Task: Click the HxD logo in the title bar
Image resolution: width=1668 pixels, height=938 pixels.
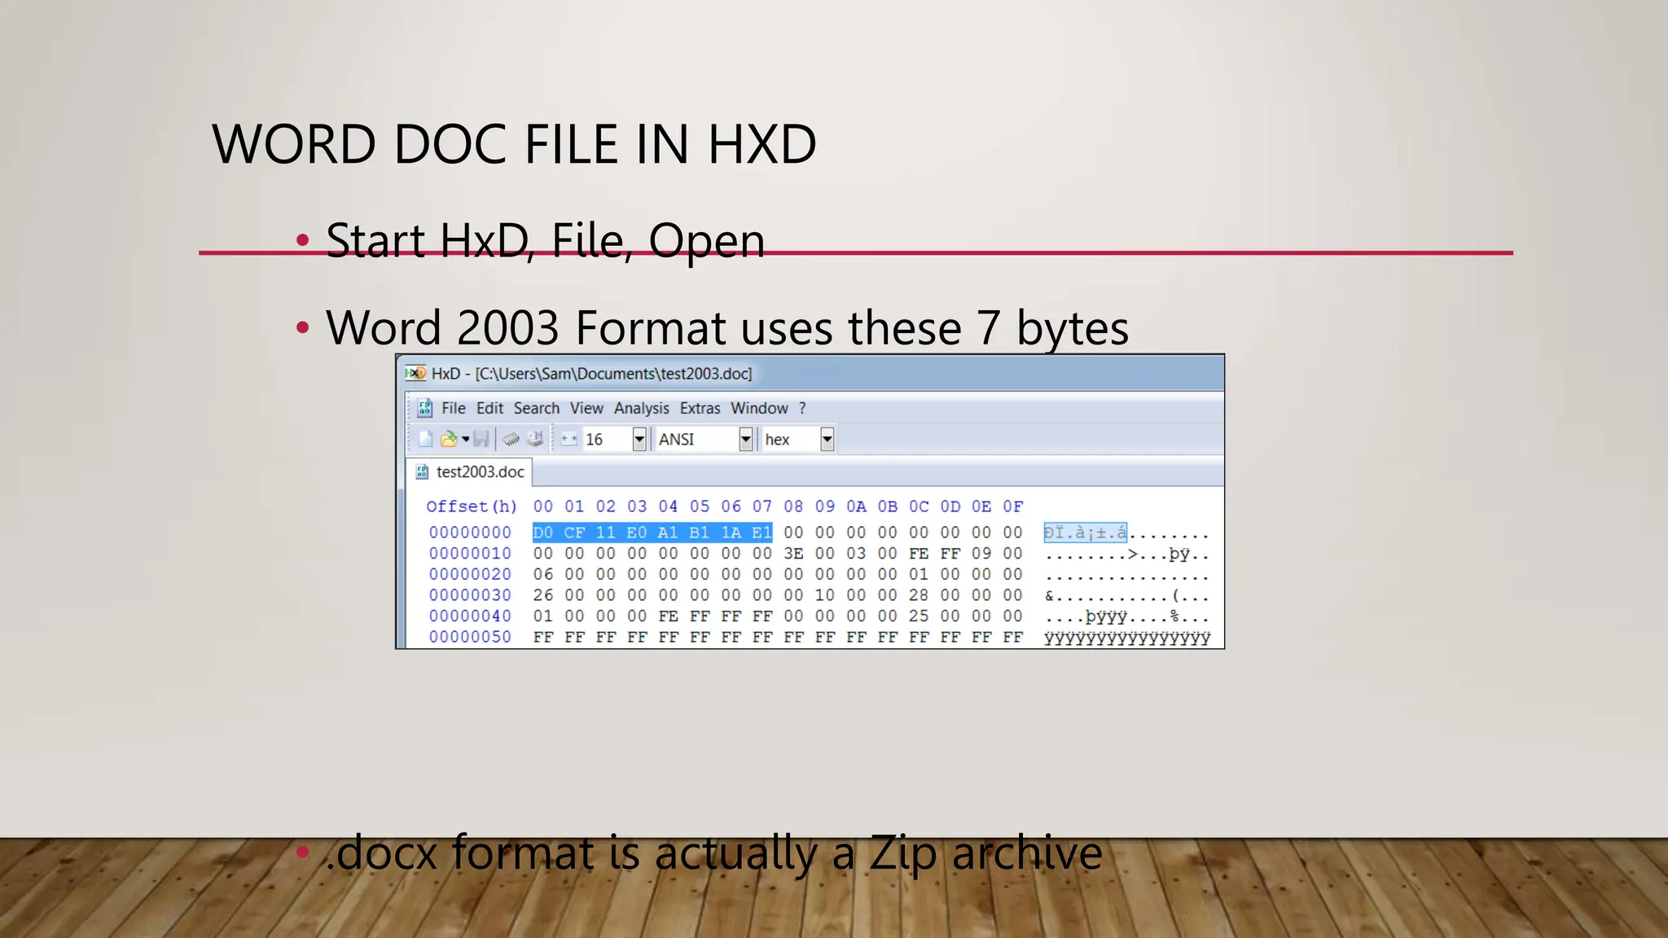Action: coord(415,373)
